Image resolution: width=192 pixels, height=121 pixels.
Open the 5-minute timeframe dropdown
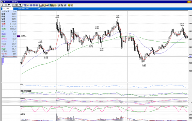pyautogui.click(x=17, y=5)
